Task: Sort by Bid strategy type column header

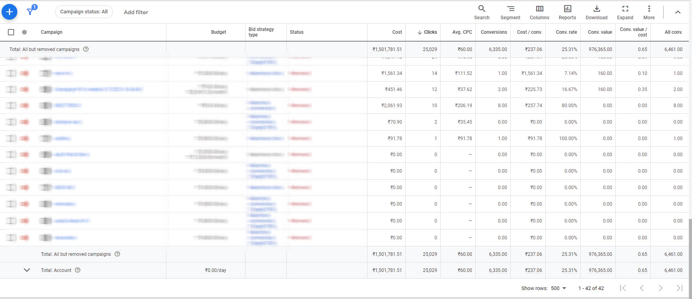Action: (x=261, y=32)
